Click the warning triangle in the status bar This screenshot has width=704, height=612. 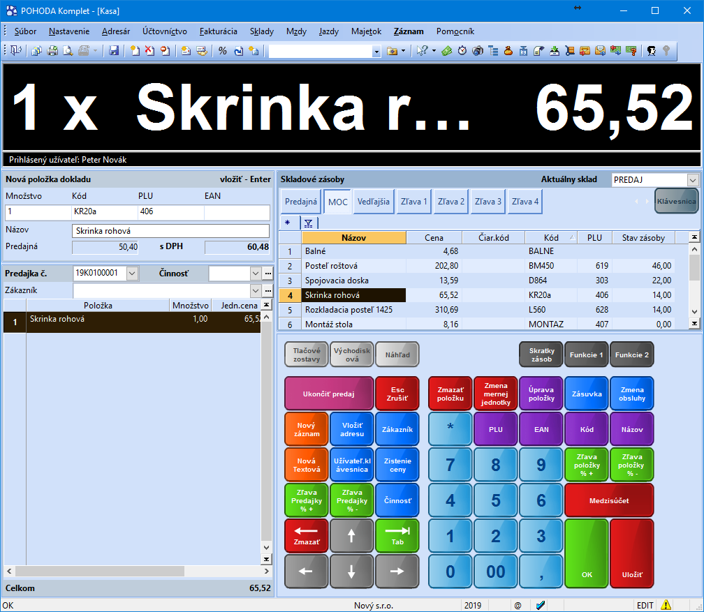coord(666,605)
